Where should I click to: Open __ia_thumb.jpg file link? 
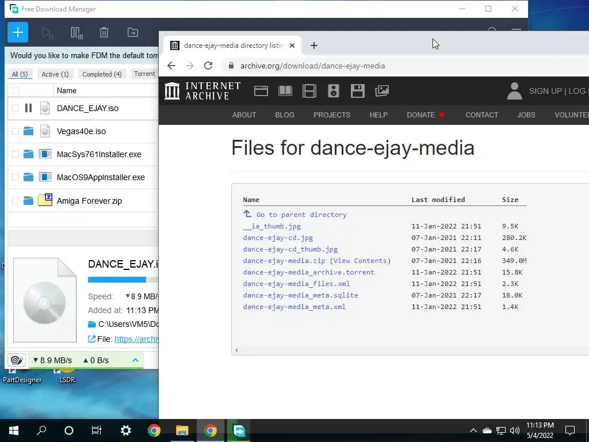272,226
